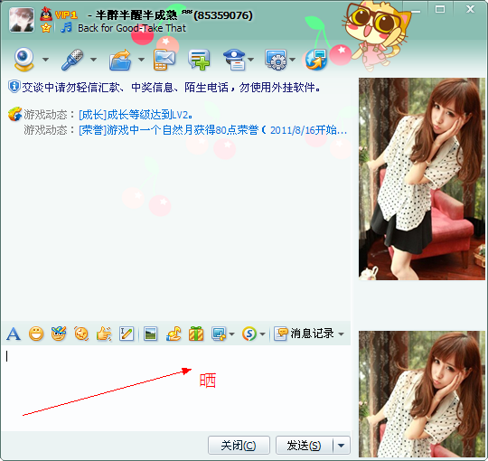Click the lower own QQ show photo
The image size is (488, 461).
pos(422,394)
